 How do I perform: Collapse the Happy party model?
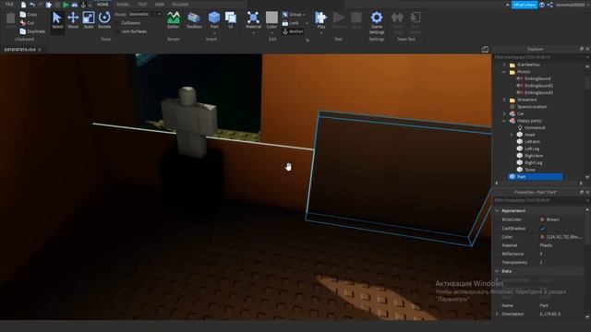504,121
